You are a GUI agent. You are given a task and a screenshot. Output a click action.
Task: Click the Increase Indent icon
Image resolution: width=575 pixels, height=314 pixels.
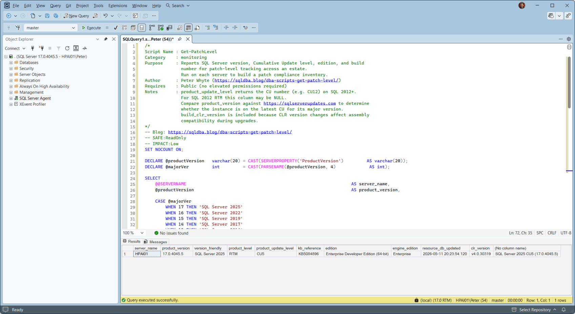coord(235,28)
